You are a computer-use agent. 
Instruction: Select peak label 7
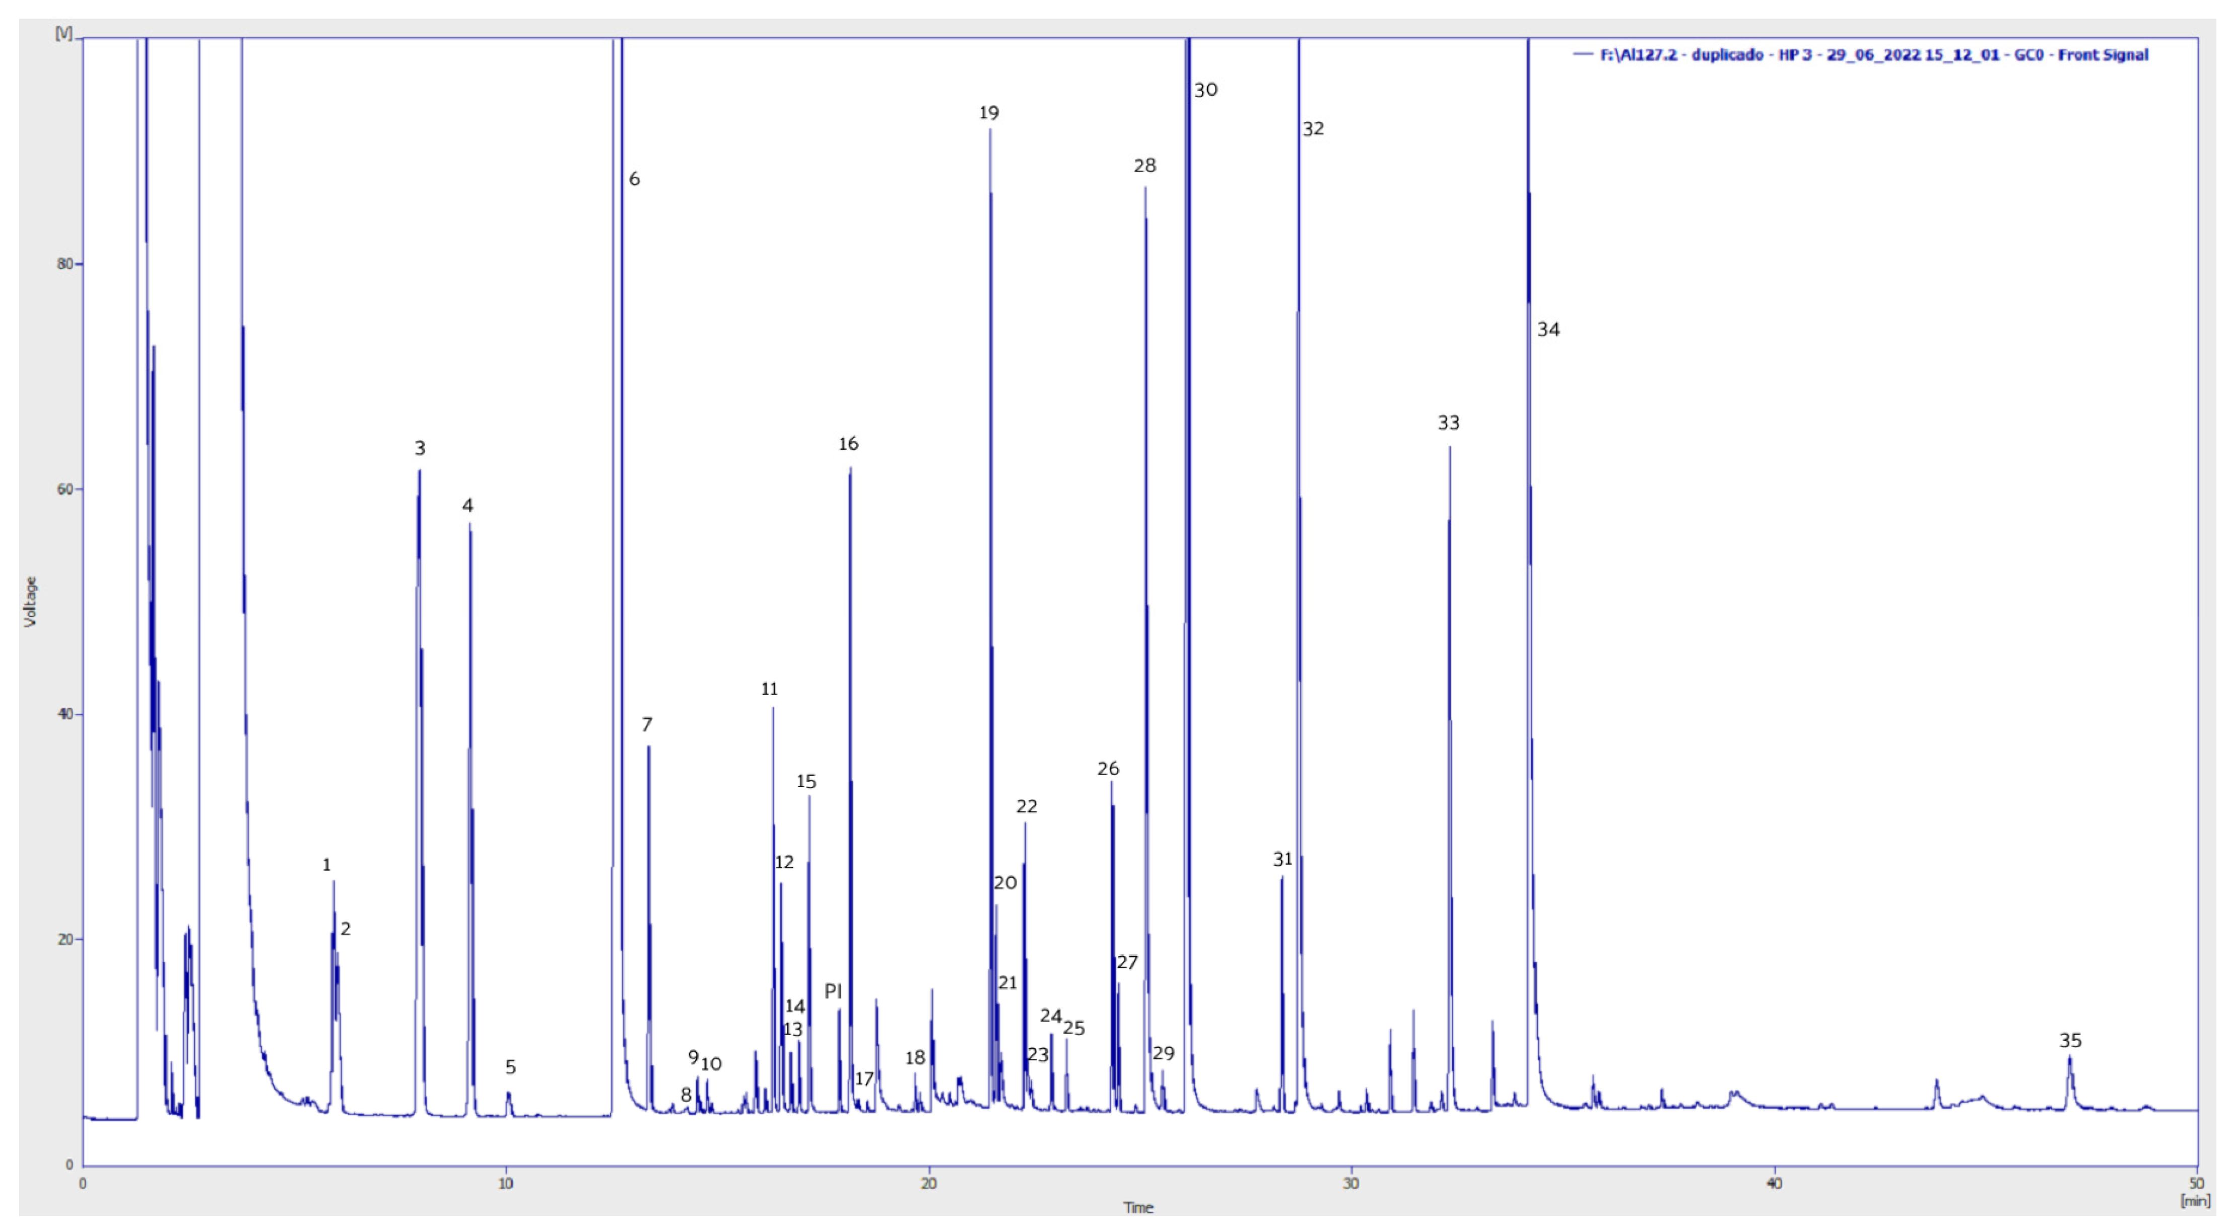(x=647, y=724)
